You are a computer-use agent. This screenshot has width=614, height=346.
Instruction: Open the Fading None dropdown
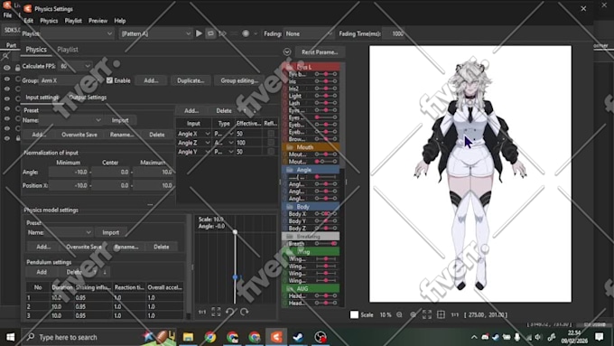pyautogui.click(x=309, y=33)
